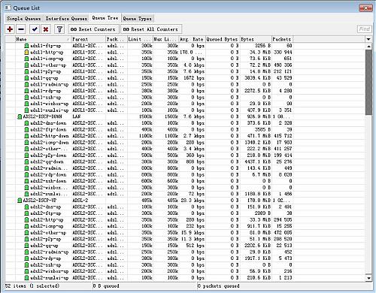The image size is (376, 293).
Task: Click Reset All Counters button
Action: click(150, 29)
